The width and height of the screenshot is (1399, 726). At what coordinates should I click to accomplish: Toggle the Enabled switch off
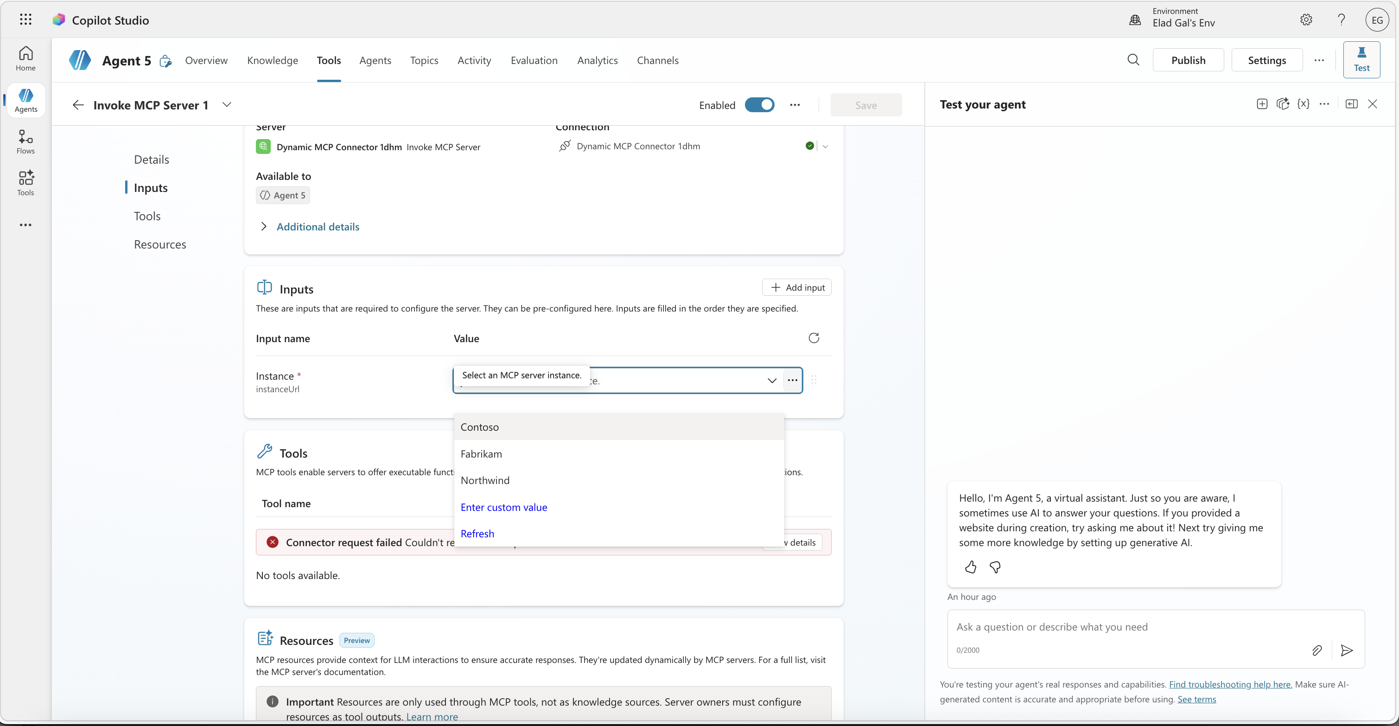pos(759,105)
